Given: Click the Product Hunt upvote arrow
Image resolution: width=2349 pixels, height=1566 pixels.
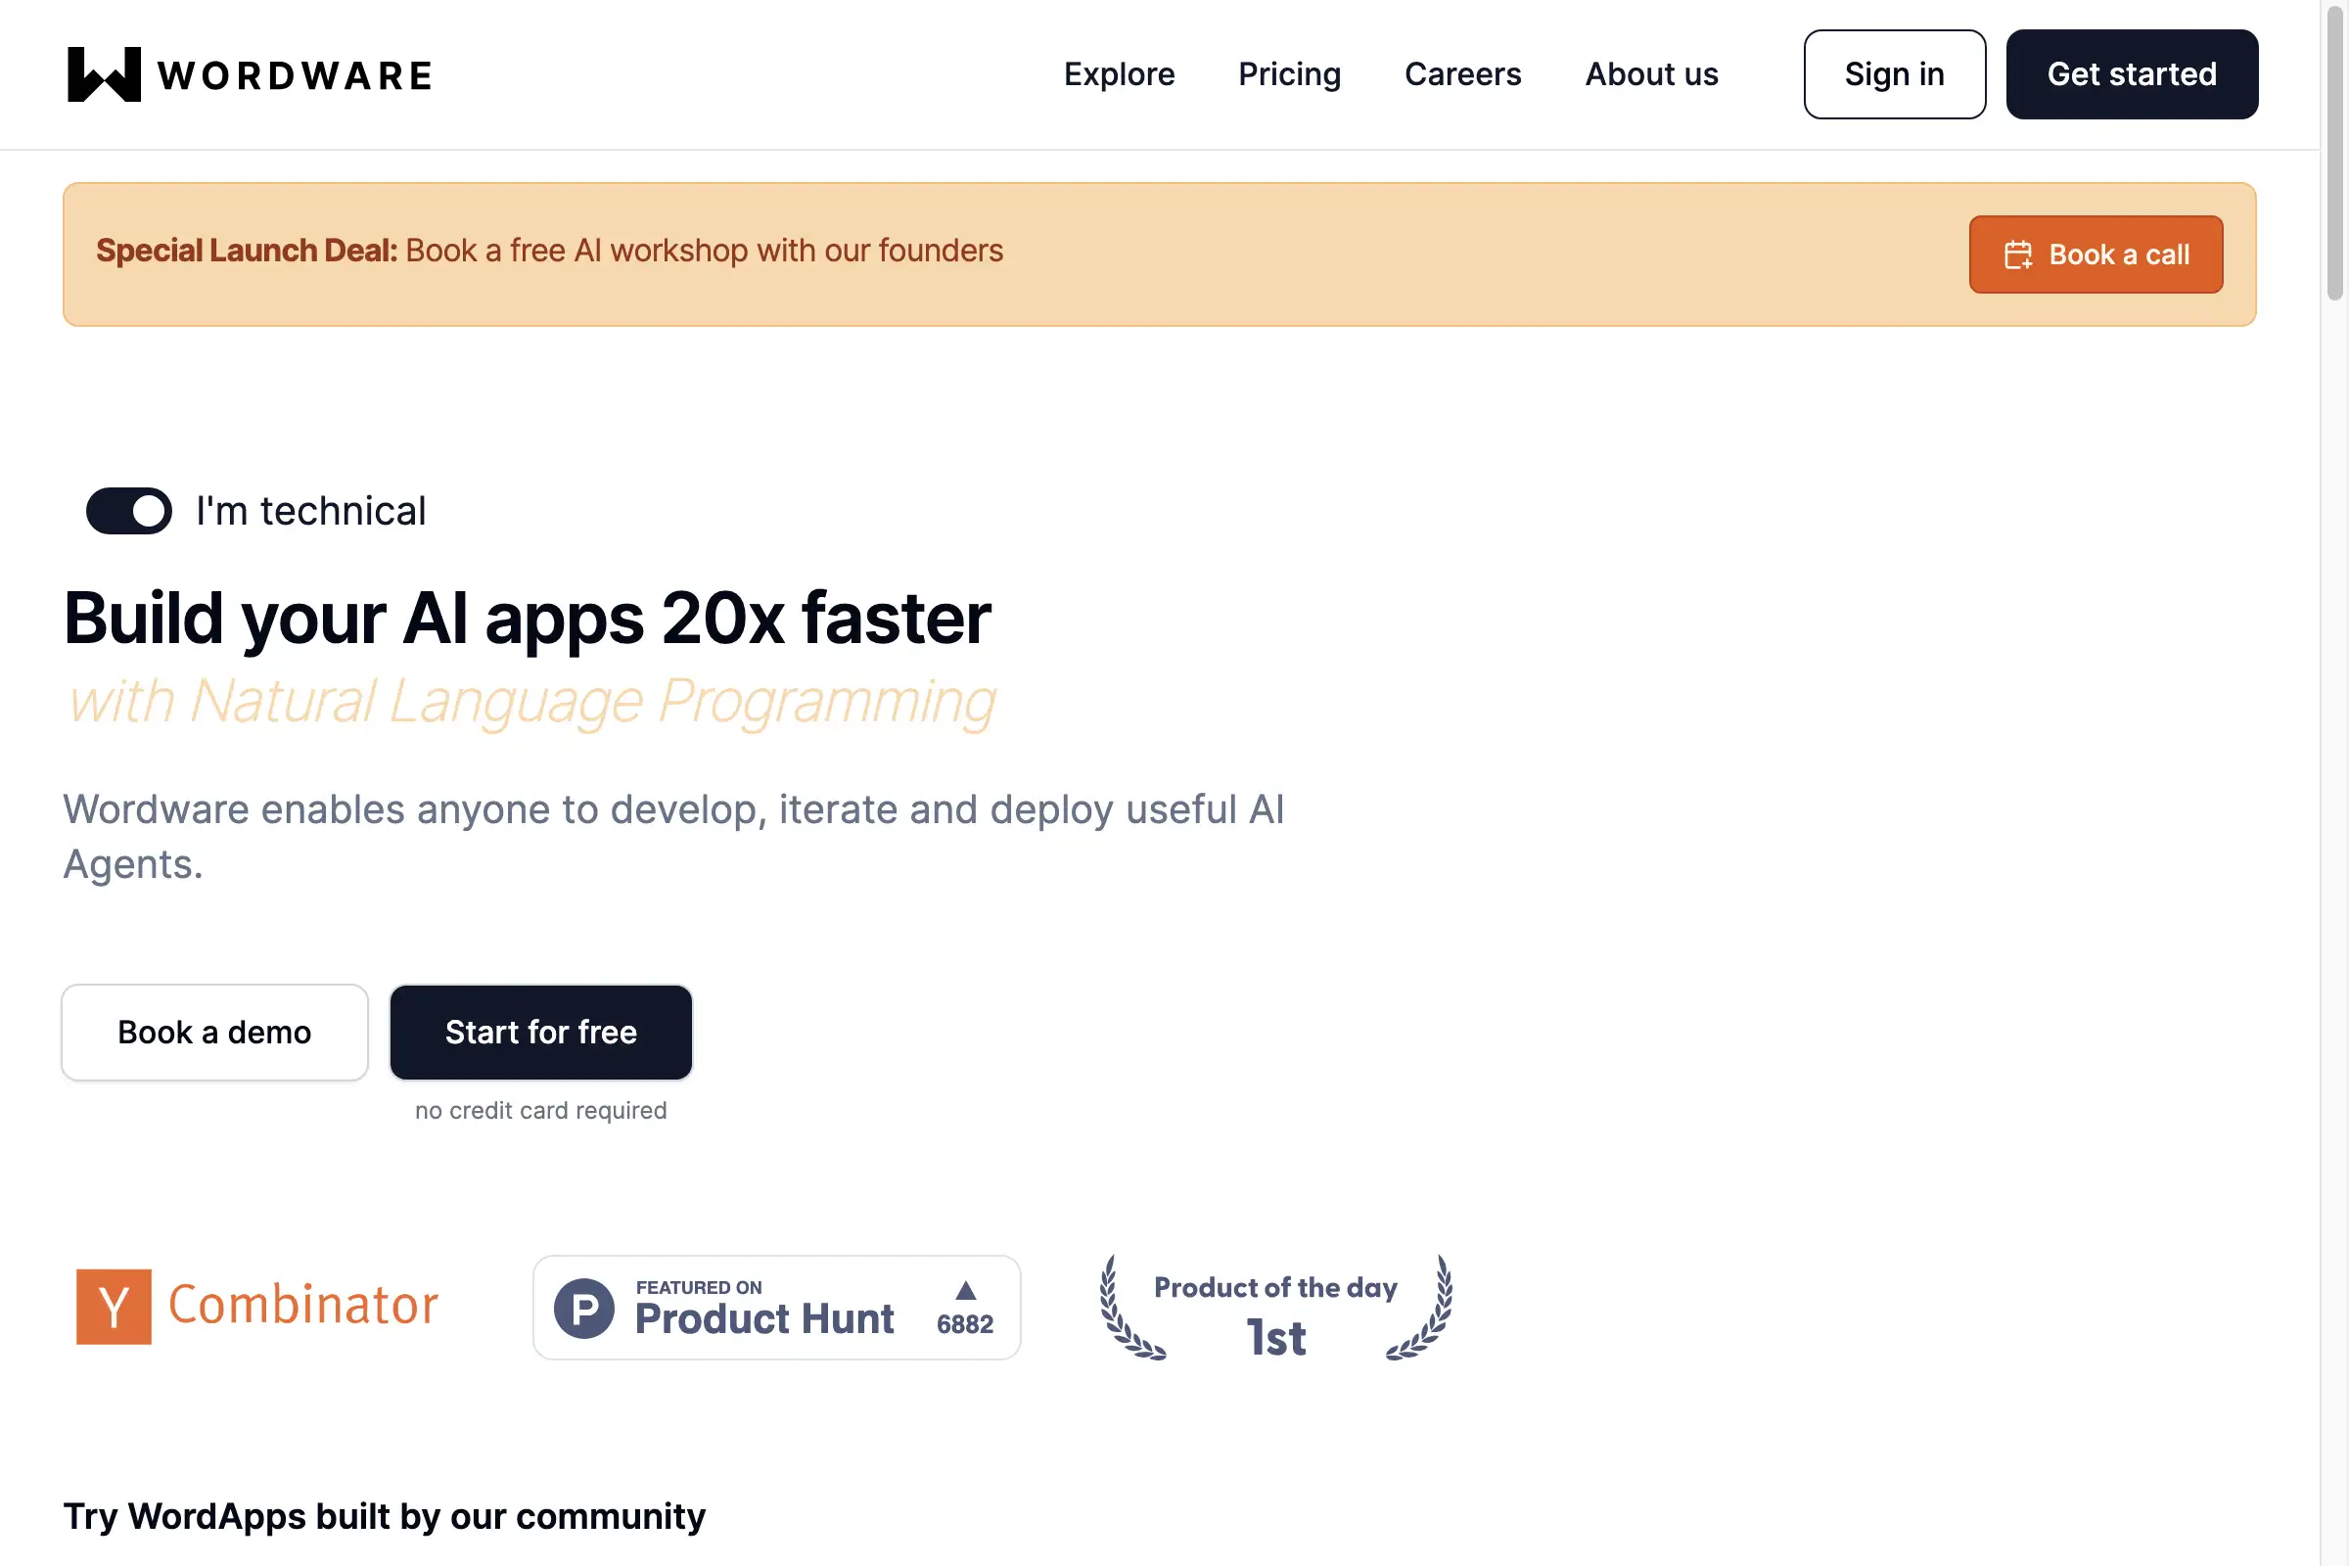Looking at the screenshot, I should 965,1290.
